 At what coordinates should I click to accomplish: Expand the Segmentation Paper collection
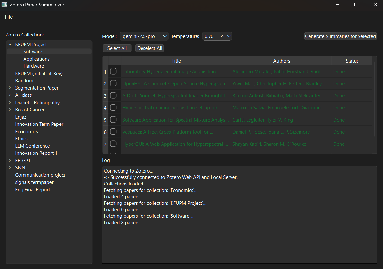click(x=10, y=88)
